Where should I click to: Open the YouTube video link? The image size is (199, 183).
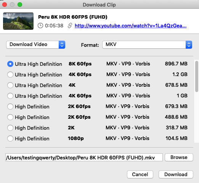coord(130,26)
